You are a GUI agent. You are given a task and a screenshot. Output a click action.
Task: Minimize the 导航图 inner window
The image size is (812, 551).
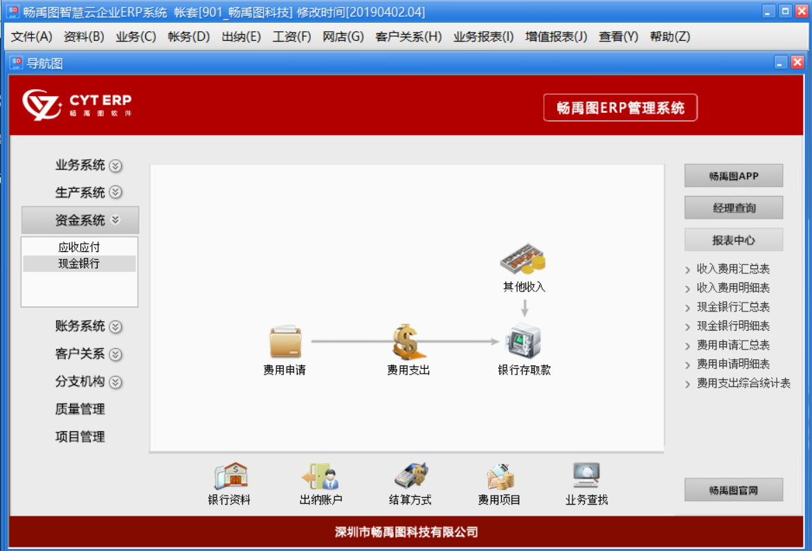780,63
